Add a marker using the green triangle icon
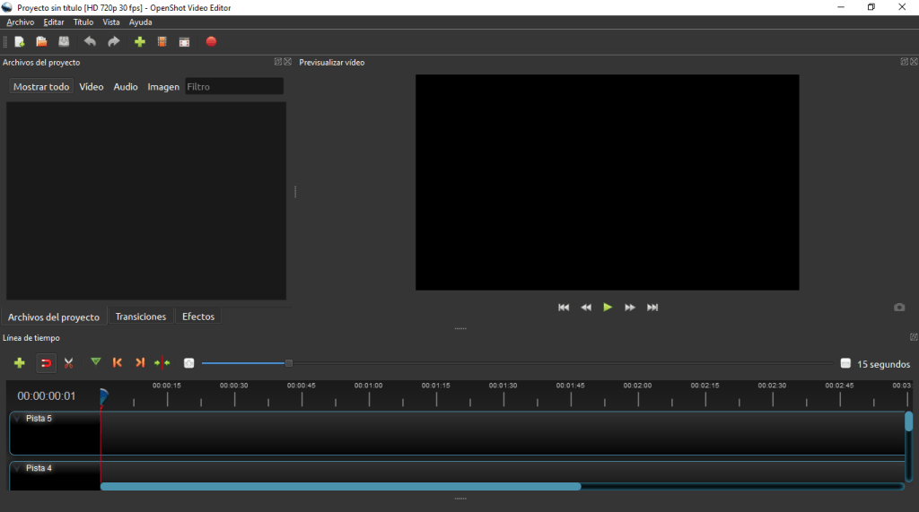The height and width of the screenshot is (512, 919). [x=95, y=362]
